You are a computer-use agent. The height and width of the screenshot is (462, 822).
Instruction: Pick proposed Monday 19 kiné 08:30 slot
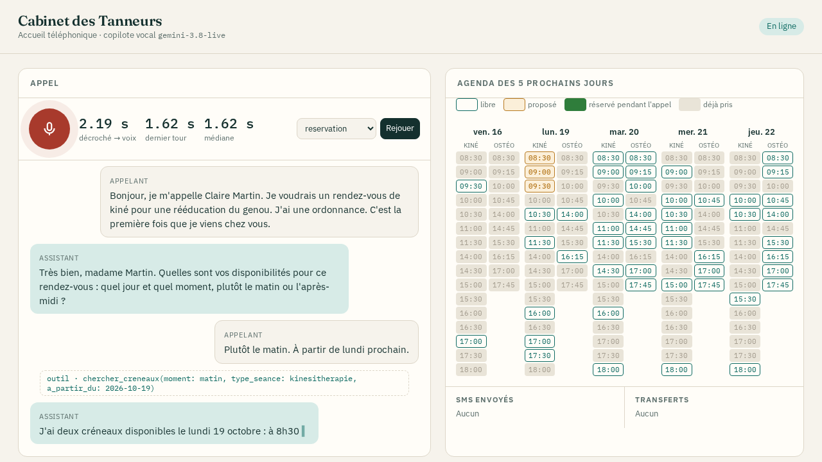pyautogui.click(x=539, y=158)
